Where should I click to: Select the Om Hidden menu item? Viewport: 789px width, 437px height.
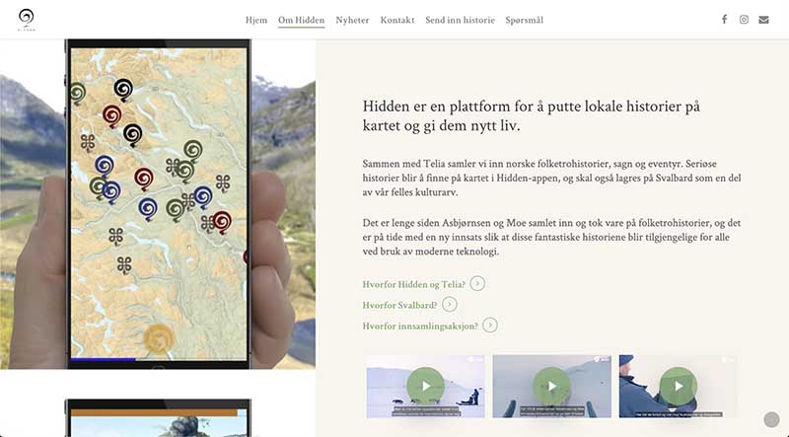[302, 20]
